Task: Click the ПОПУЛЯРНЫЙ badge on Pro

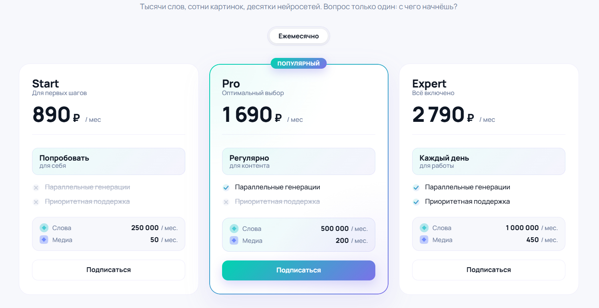Action: pyautogui.click(x=298, y=63)
